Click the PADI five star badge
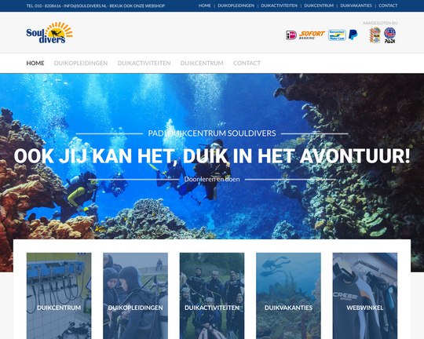 (x=375, y=35)
